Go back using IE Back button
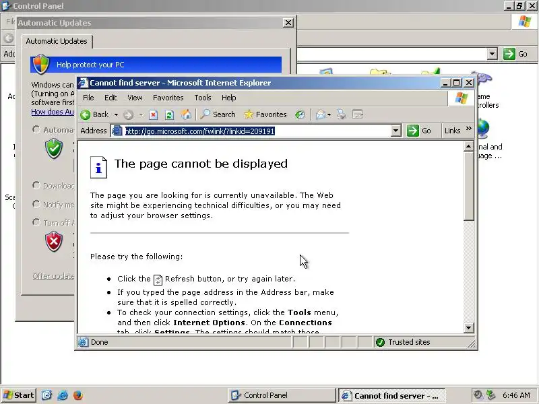 pyautogui.click(x=94, y=114)
